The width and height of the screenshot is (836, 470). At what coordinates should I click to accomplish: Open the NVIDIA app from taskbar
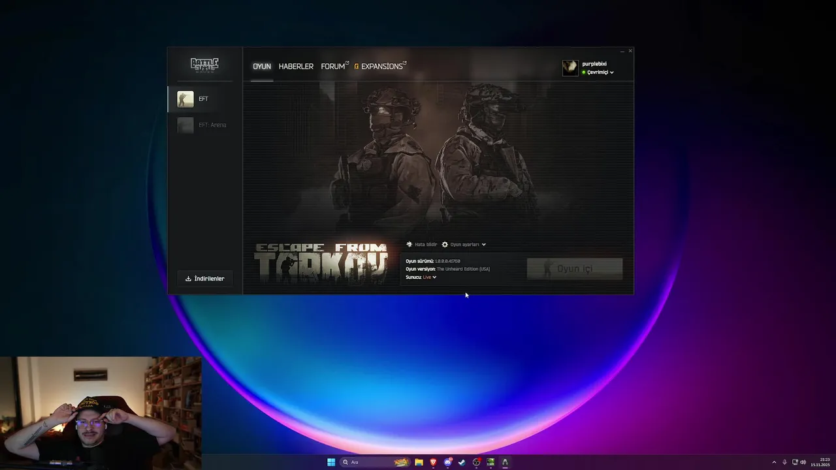[x=490, y=462]
